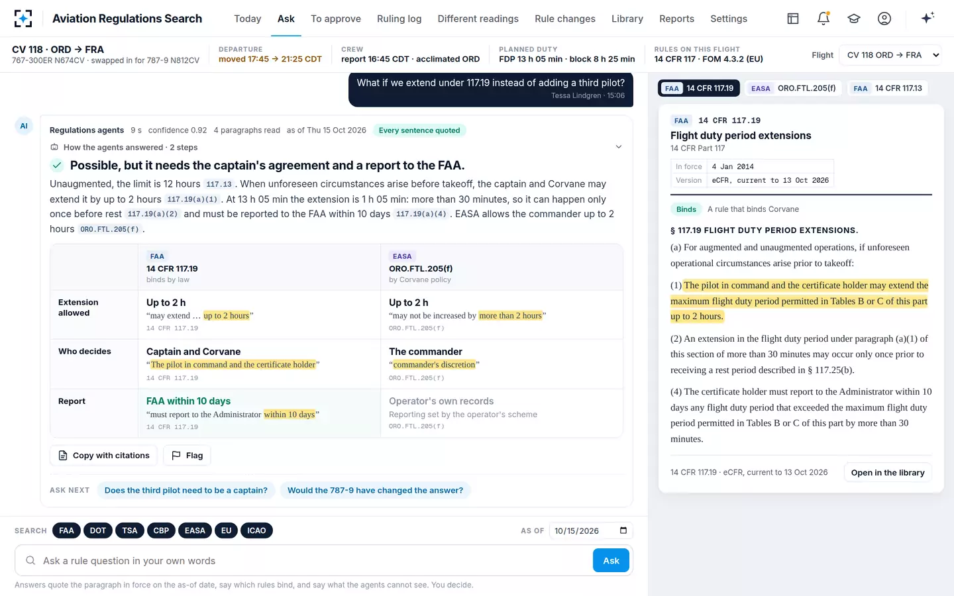Toggle the DOT search filter chip

point(98,530)
